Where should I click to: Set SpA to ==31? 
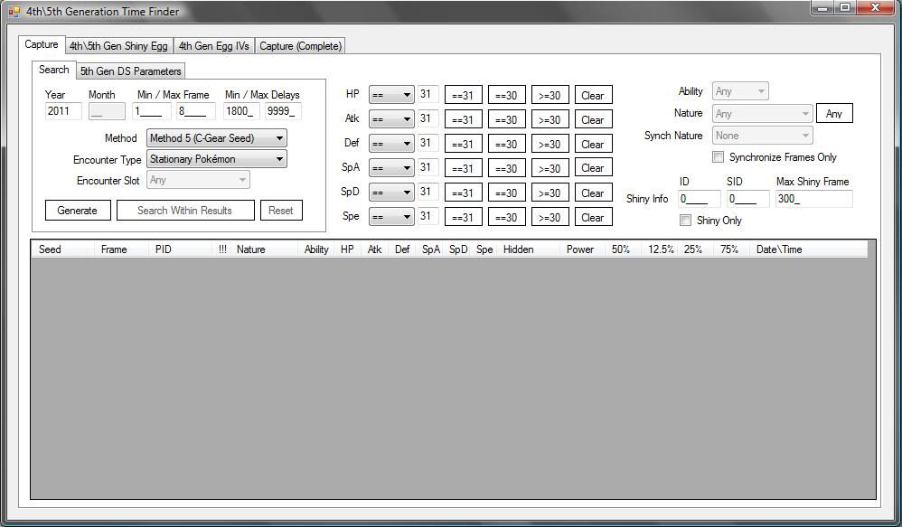click(x=463, y=168)
